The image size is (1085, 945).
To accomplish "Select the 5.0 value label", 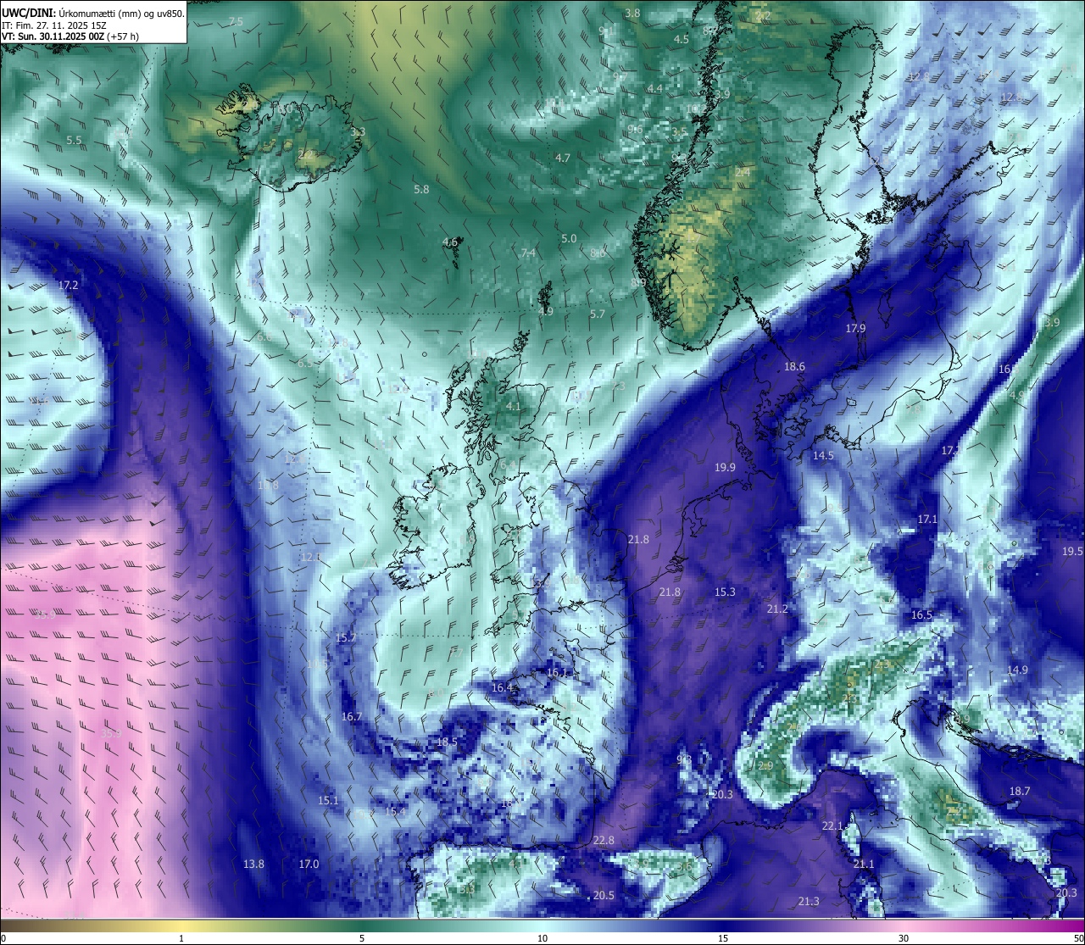I will coord(569,240).
